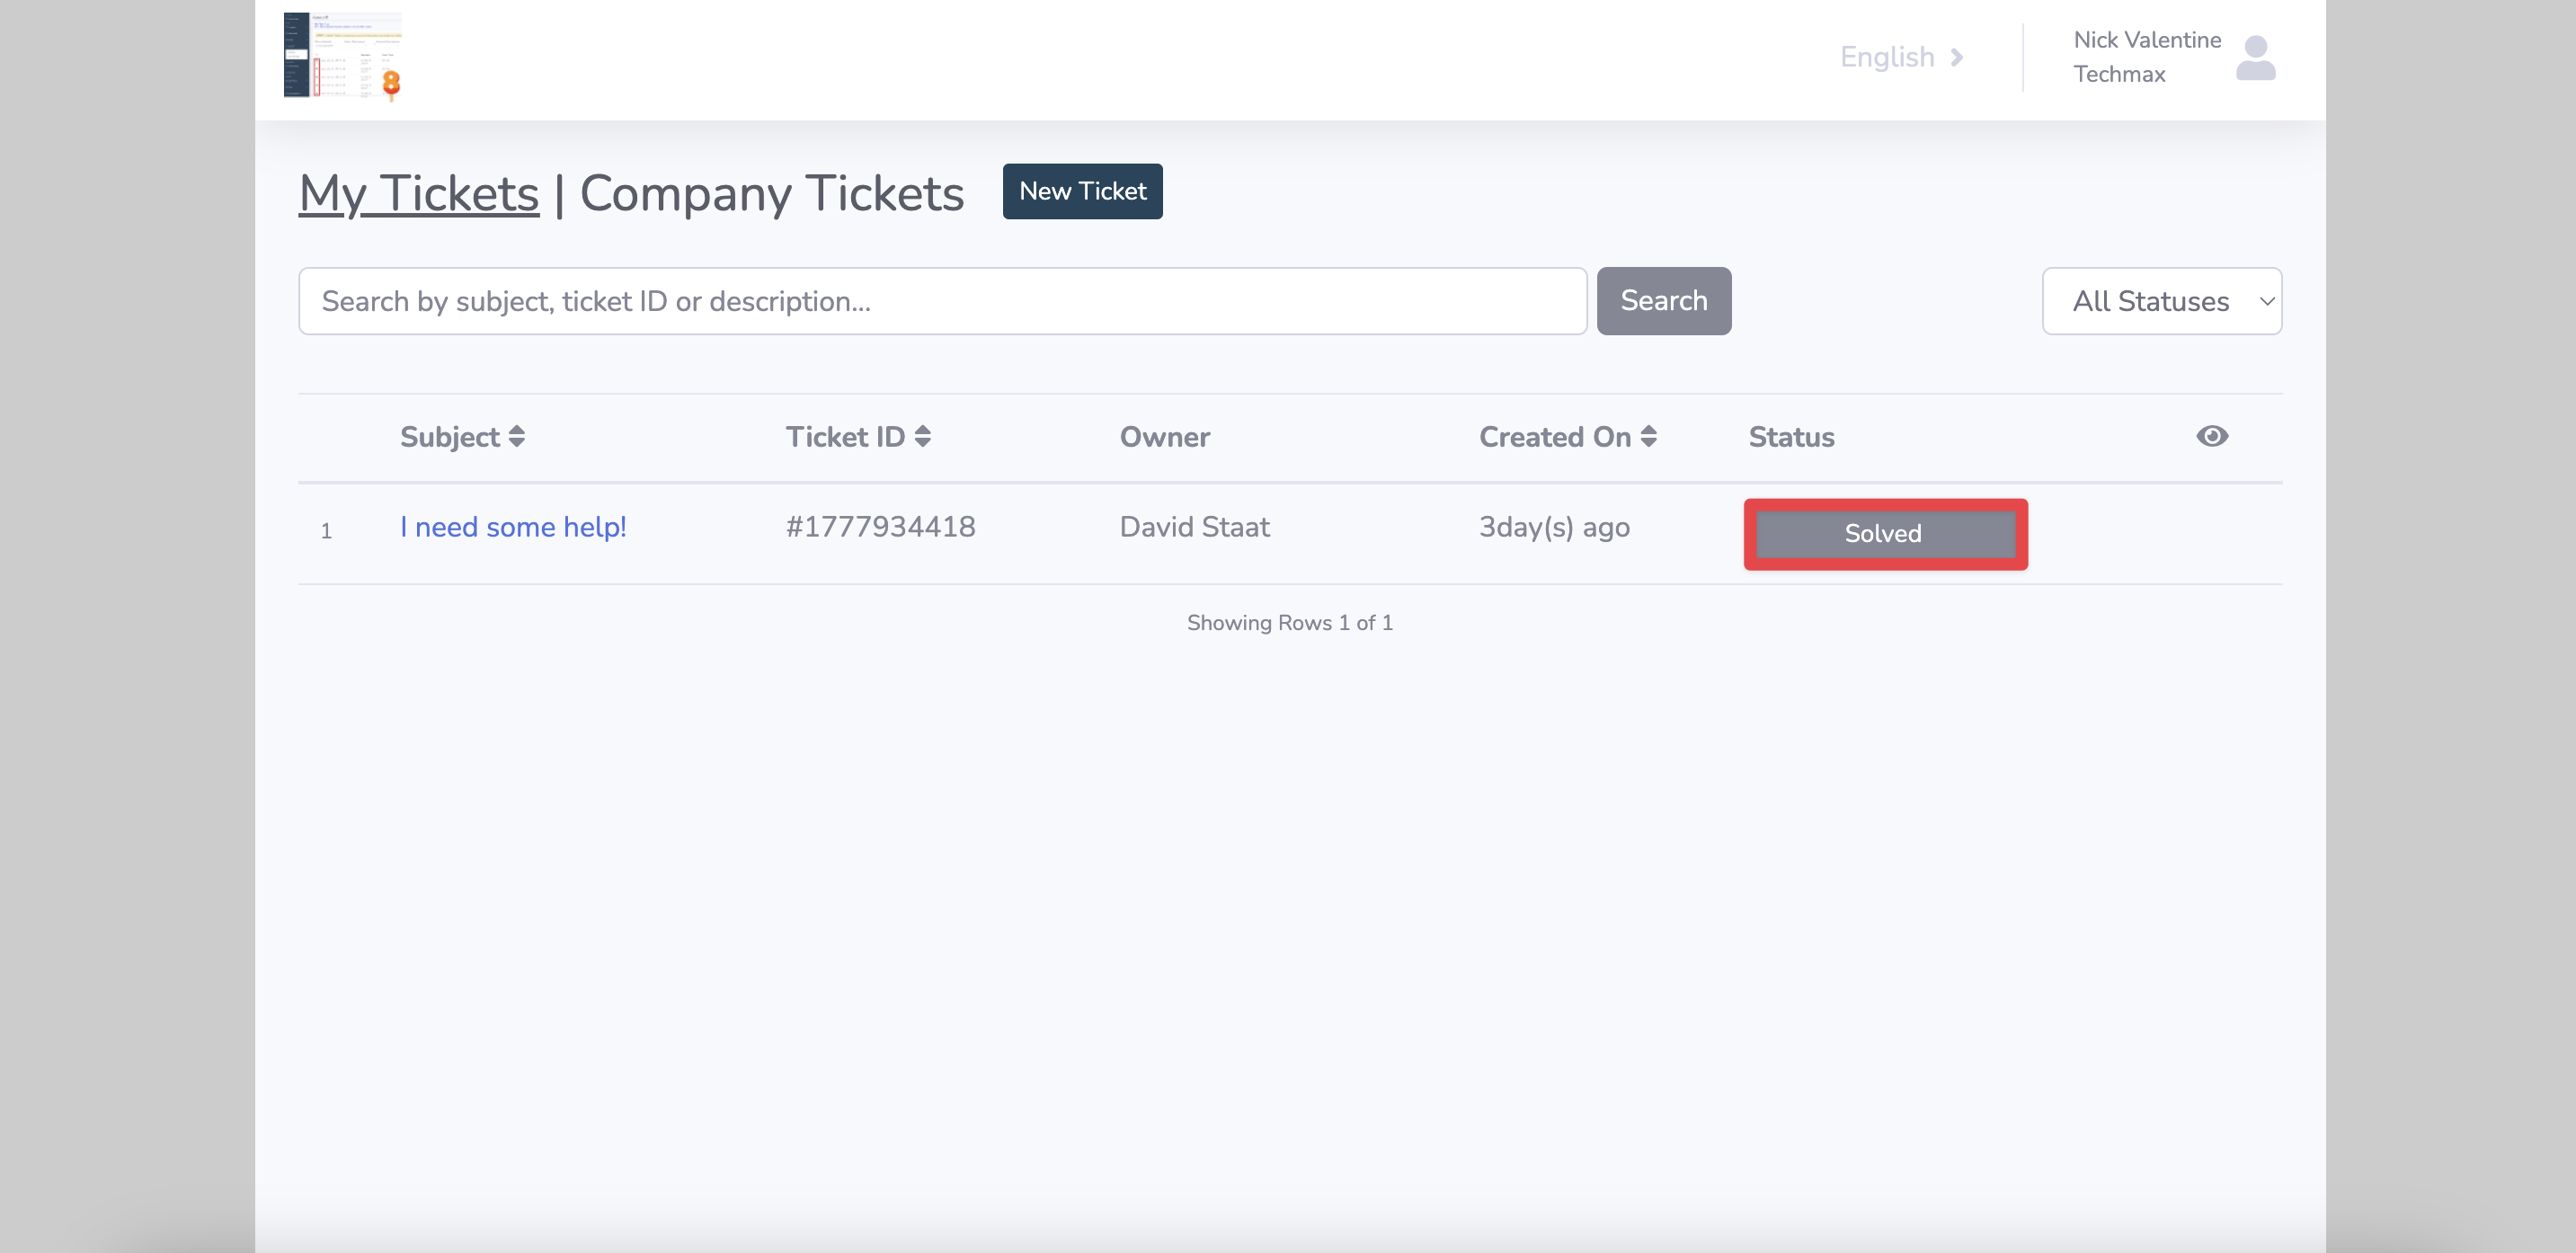Click the Nick Valentine user name
The height and width of the screenshot is (1253, 2576).
click(2146, 40)
